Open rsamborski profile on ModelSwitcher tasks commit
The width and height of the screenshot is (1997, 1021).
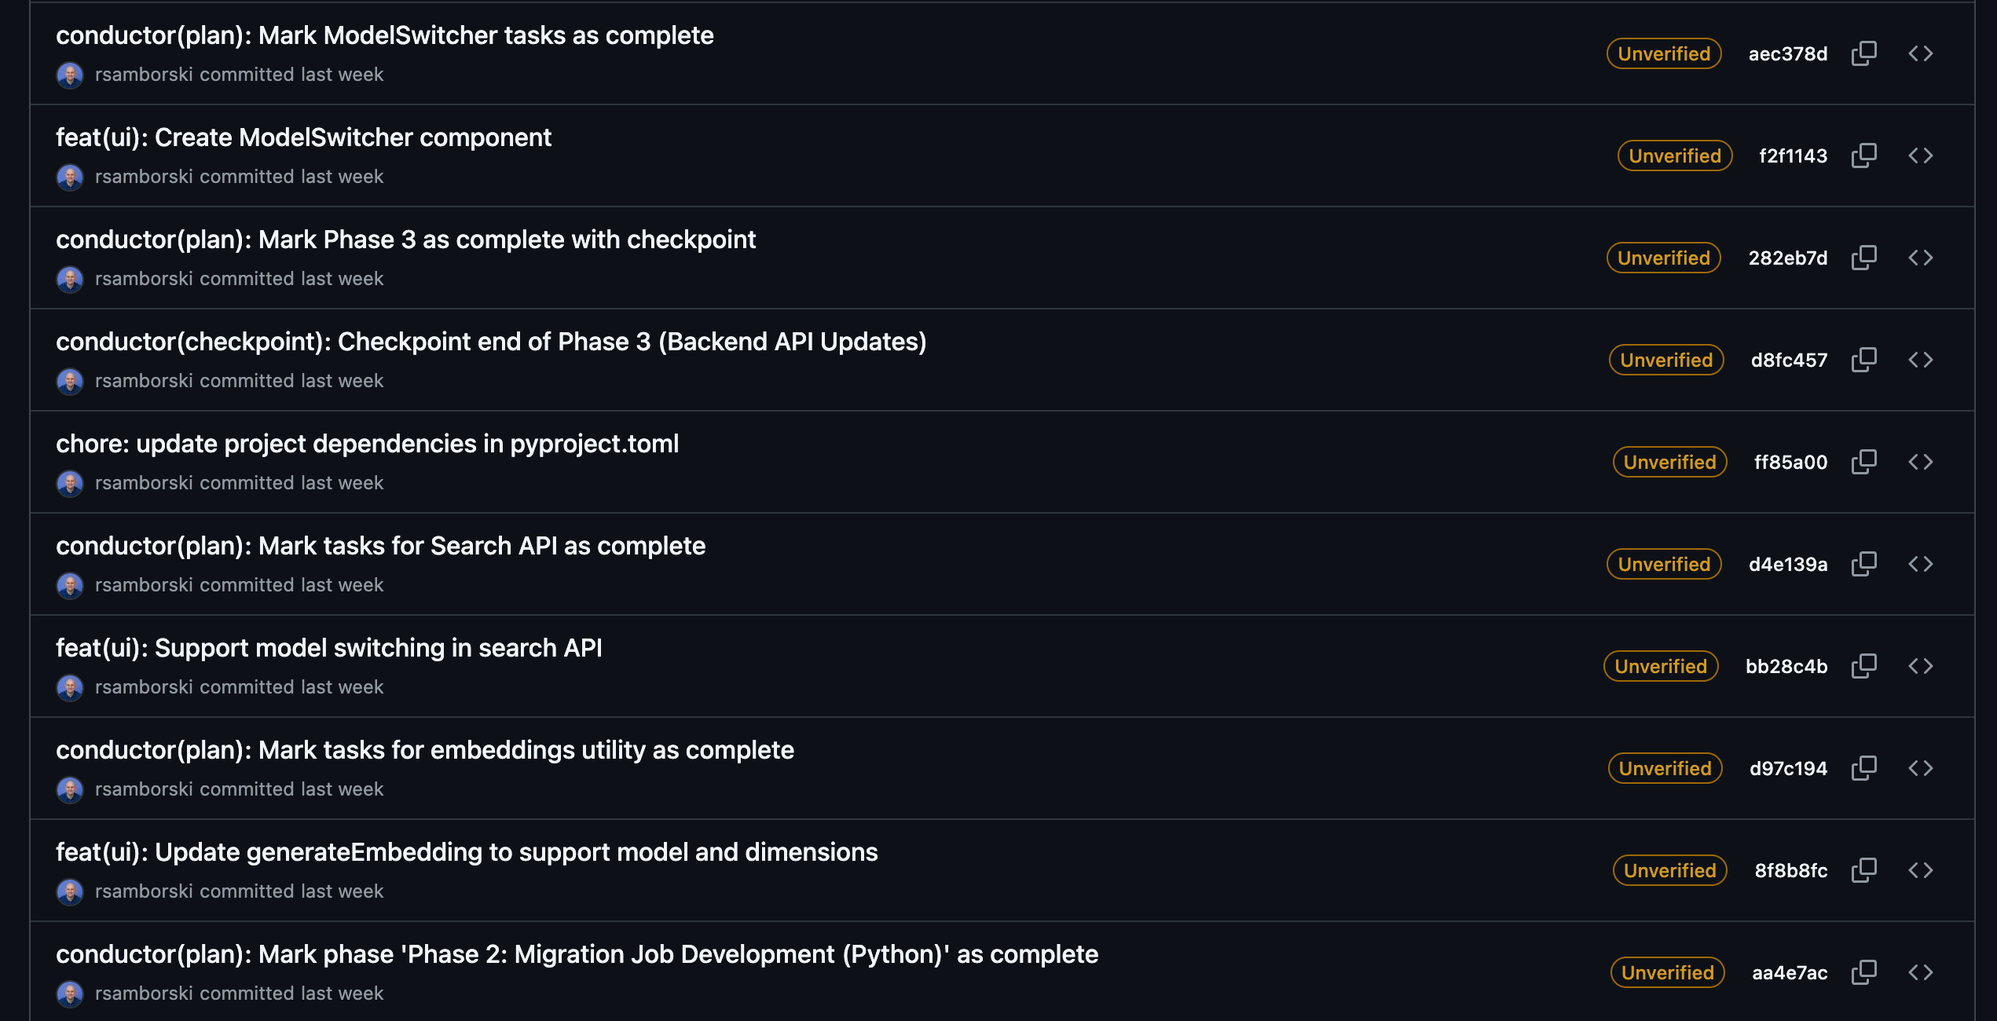point(143,75)
